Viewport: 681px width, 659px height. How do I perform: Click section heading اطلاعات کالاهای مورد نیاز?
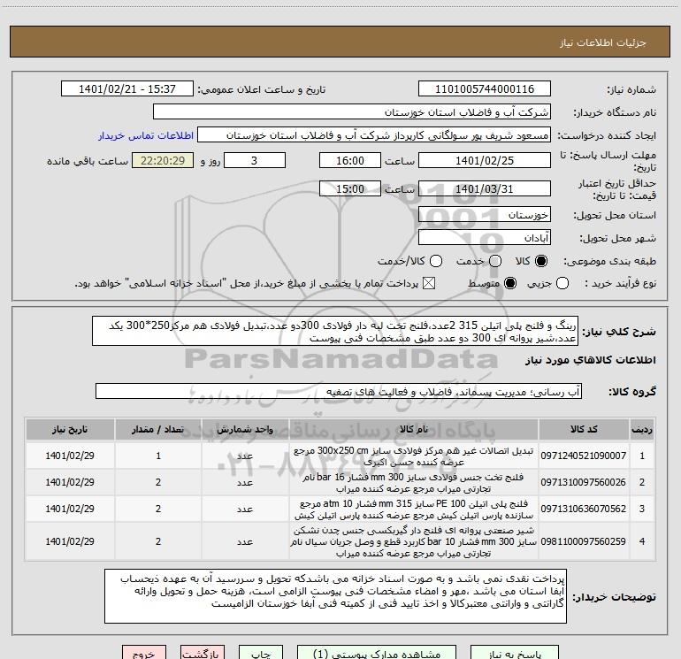[x=591, y=360]
